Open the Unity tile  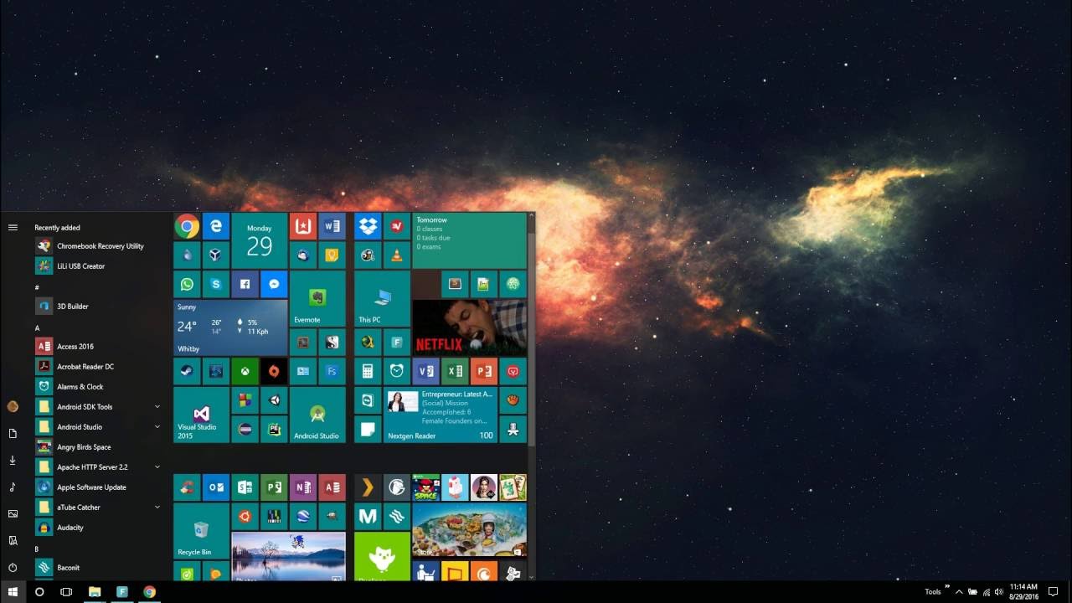[274, 400]
